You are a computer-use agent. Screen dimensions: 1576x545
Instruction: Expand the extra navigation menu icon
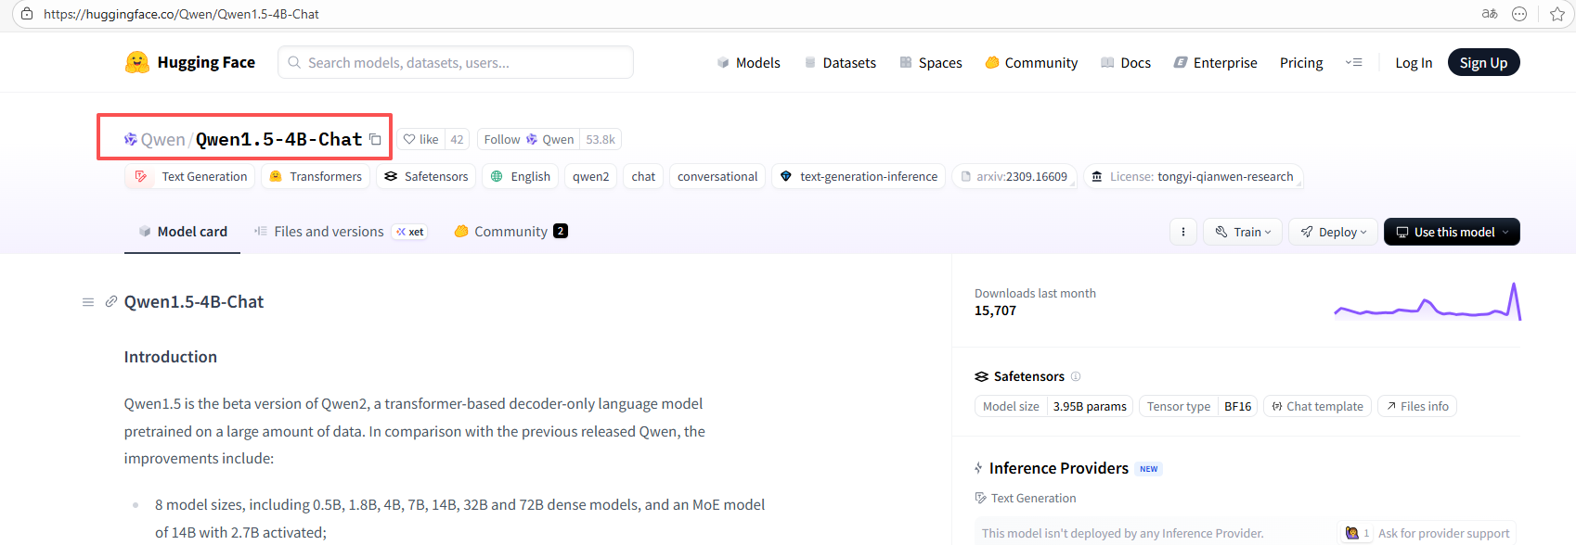coord(1354,63)
